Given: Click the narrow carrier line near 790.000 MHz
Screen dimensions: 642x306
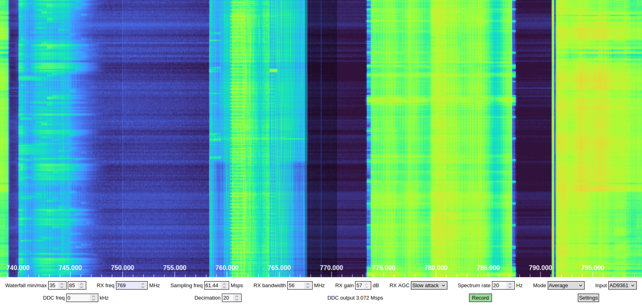Looking at the screenshot, I should tap(554, 126).
